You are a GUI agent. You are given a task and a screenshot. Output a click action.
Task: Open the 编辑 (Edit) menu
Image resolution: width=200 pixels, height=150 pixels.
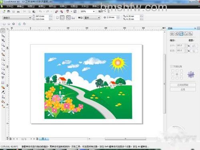click(20, 6)
